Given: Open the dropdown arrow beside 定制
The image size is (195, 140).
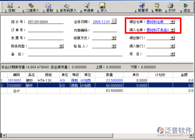Looking at the screenshot, I should tap(19, 7).
